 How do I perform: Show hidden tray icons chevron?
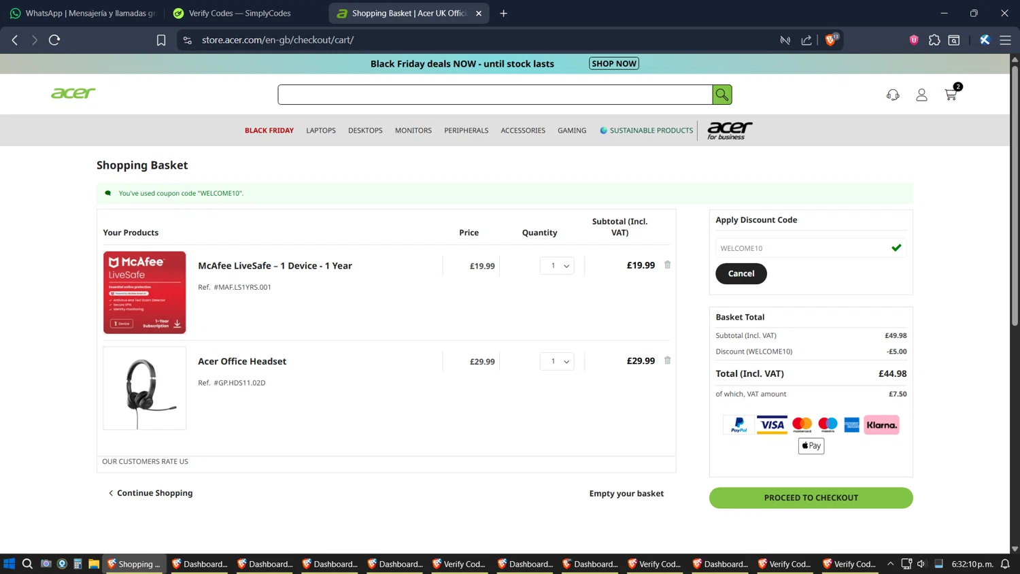click(890, 564)
